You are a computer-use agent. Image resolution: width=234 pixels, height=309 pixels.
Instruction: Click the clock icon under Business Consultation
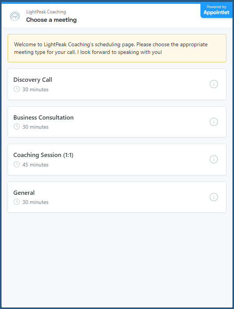17,127
